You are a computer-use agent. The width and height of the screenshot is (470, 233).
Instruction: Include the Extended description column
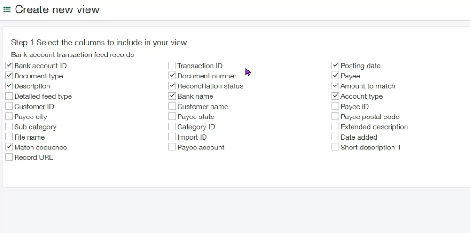tap(335, 127)
